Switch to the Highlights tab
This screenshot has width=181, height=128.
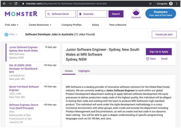coord(84,71)
